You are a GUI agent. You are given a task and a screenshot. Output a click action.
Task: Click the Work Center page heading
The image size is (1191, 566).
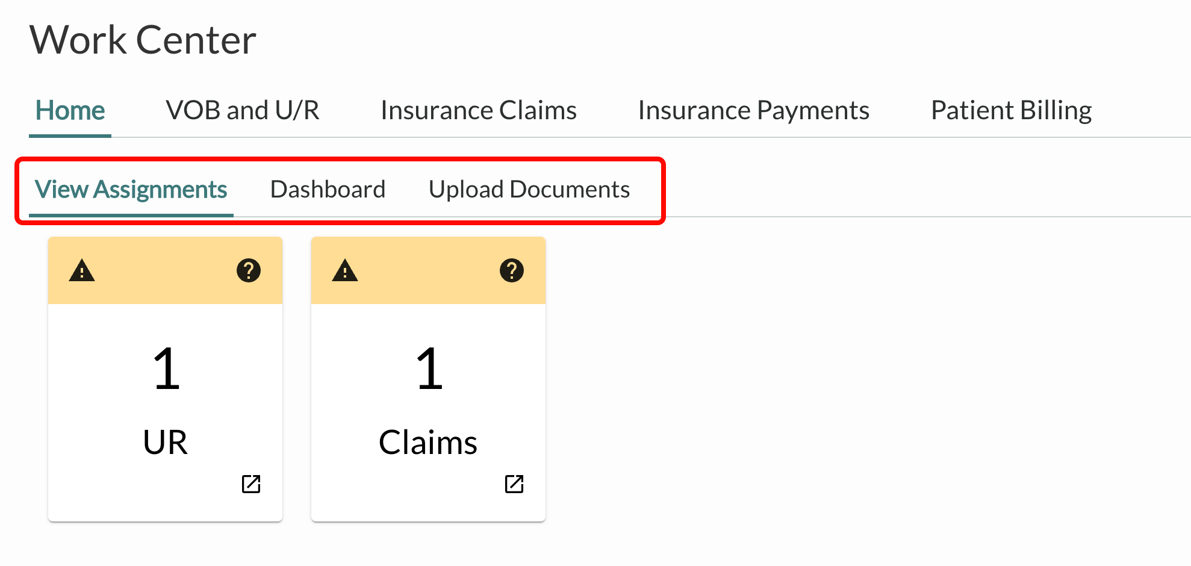pos(143,40)
